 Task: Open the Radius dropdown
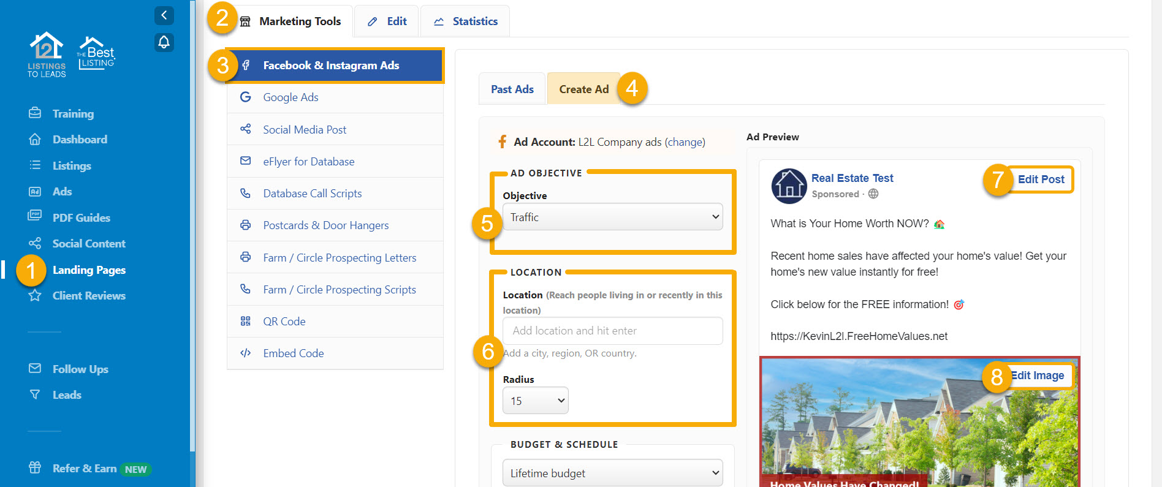click(x=535, y=401)
